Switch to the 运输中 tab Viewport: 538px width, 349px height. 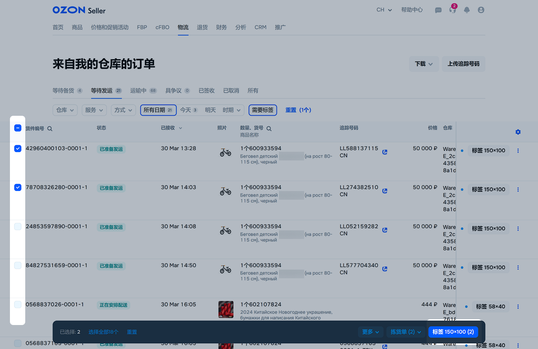(143, 91)
